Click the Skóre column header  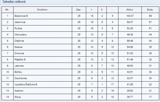pyautogui.click(x=130, y=10)
